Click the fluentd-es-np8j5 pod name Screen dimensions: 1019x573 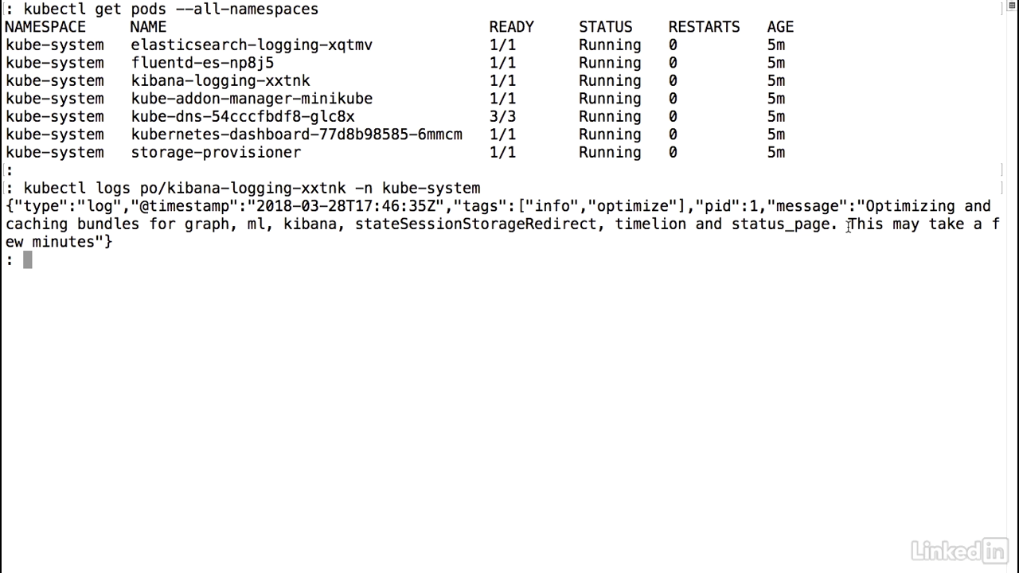click(202, 63)
